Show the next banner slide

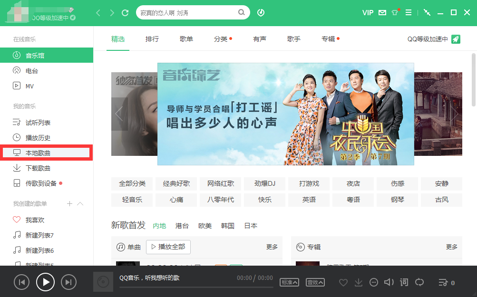454,114
